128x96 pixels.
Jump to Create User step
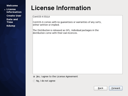click(14, 16)
